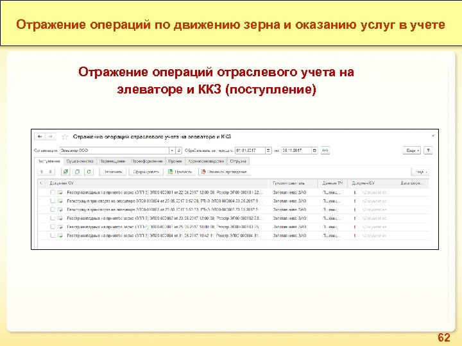The image size is (462, 346).
Task: Click the end date field 30.11.2017
Action: click(296, 151)
